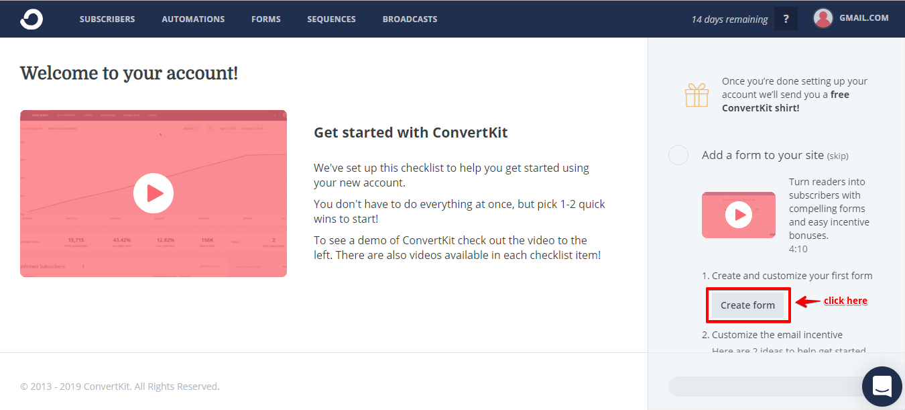Open the help menu via question mark icon
Viewport: 905px width, 410px height.
click(786, 19)
